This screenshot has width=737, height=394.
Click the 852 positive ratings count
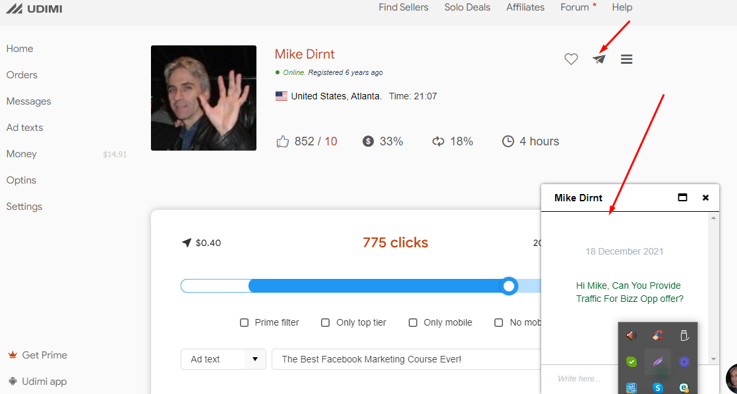[304, 141]
